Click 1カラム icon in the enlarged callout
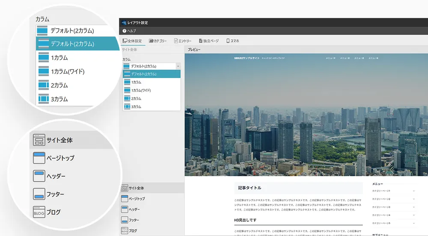 tap(44, 57)
